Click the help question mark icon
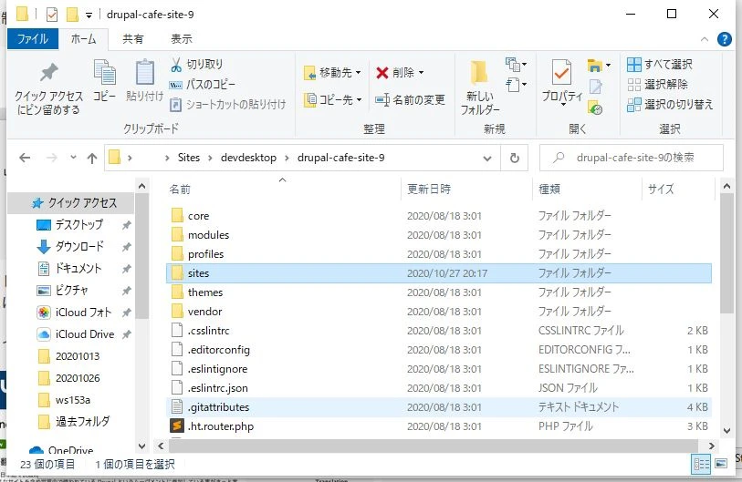The width and height of the screenshot is (742, 482). coord(724,39)
